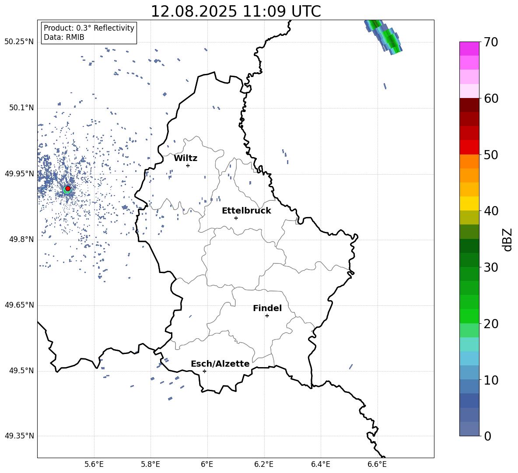518x473 pixels.
Task: Select the Ettelbruck city label
Action: (246, 211)
